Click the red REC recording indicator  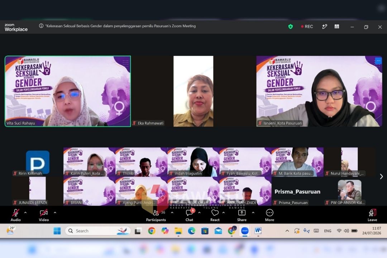(307, 27)
